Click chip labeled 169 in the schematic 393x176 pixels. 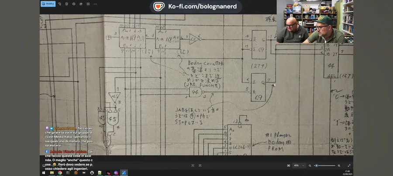pos(132,38)
